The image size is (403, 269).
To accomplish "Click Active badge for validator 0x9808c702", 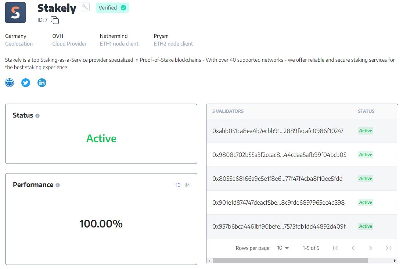I will click(366, 155).
